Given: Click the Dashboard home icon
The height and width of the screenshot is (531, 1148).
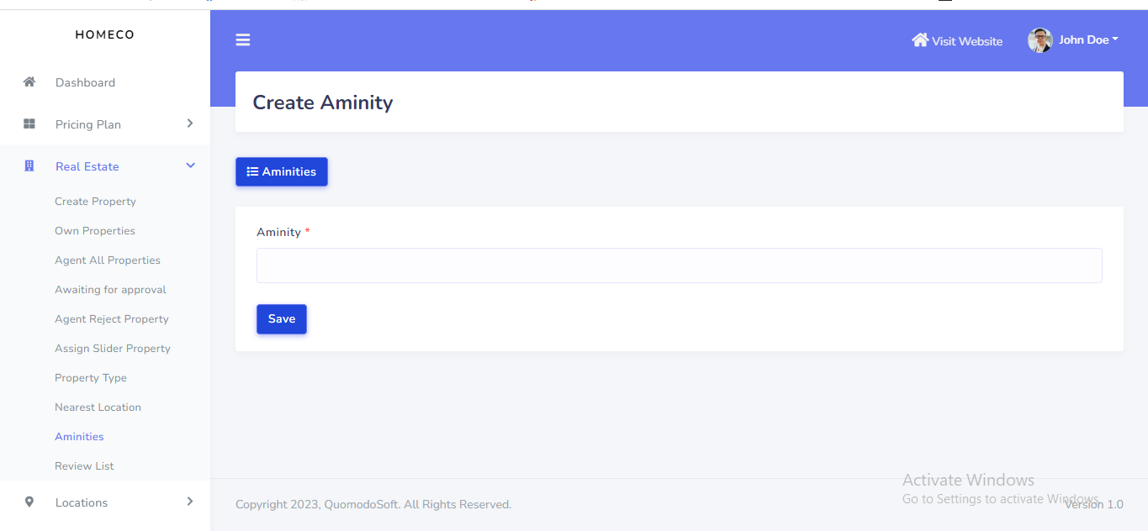Looking at the screenshot, I should [x=29, y=82].
